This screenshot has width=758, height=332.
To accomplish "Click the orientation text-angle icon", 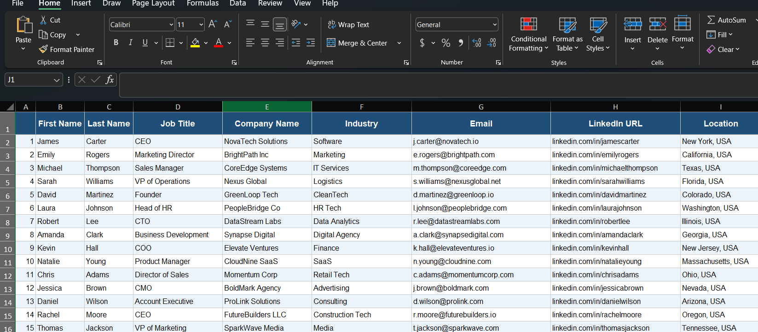I will click(x=296, y=24).
